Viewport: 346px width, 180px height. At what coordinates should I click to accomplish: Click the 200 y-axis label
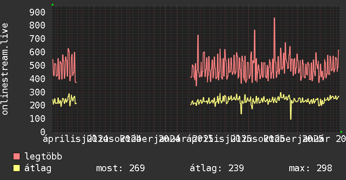pos(37,105)
